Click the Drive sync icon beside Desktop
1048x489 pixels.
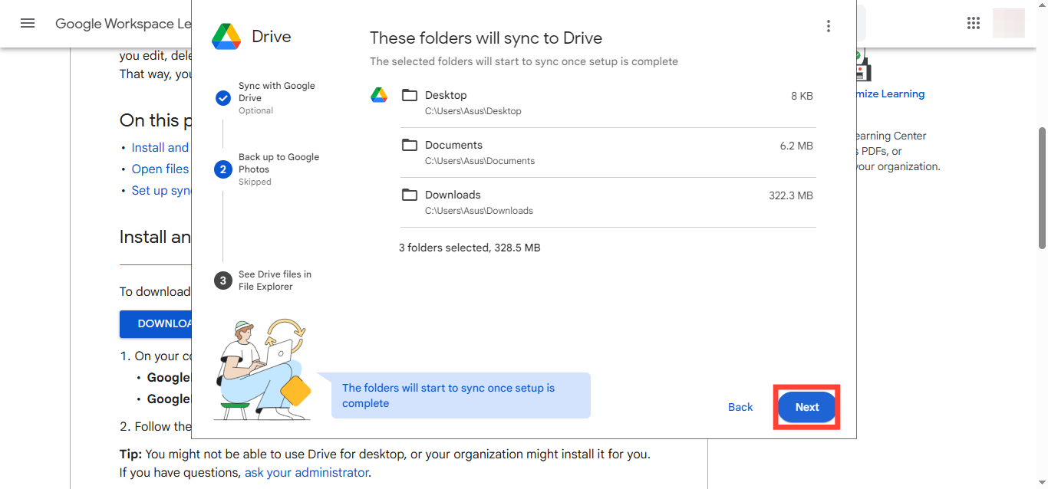pos(379,95)
